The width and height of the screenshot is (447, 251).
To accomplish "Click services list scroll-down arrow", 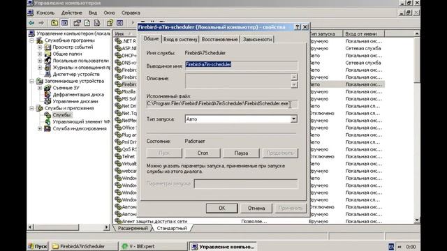I will coord(417,220).
